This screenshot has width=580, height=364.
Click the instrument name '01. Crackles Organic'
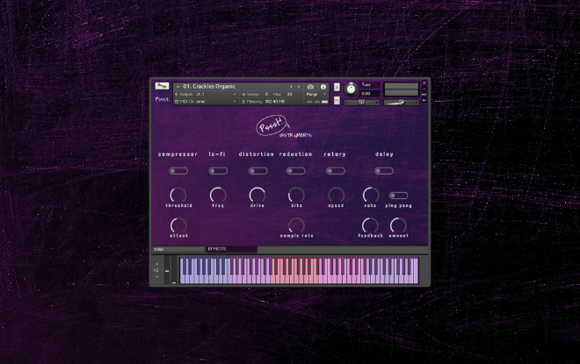click(x=209, y=86)
